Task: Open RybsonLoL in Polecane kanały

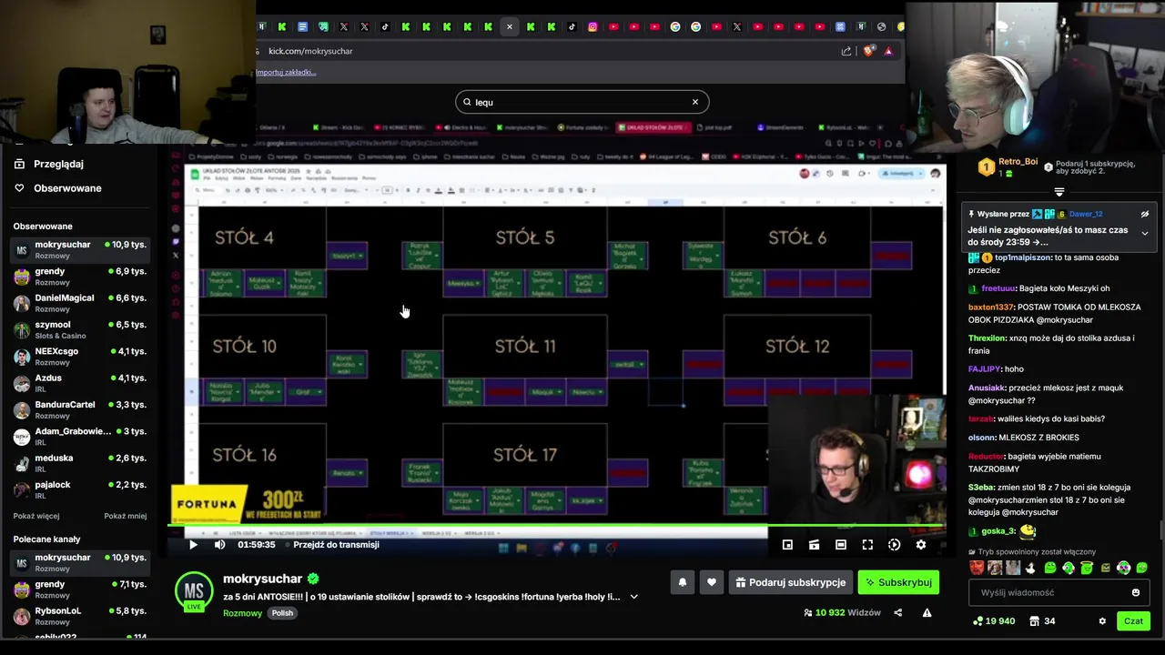Action: [80, 616]
